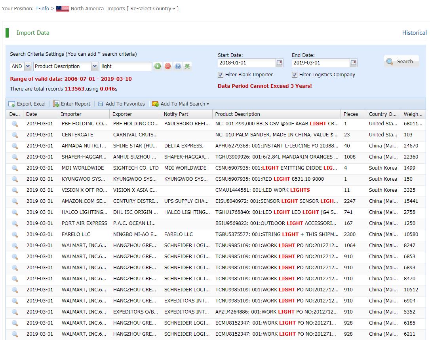430x340 pixels.
Task: Select the CARNIVAL CRUIS... exporter cell
Action: [135, 135]
